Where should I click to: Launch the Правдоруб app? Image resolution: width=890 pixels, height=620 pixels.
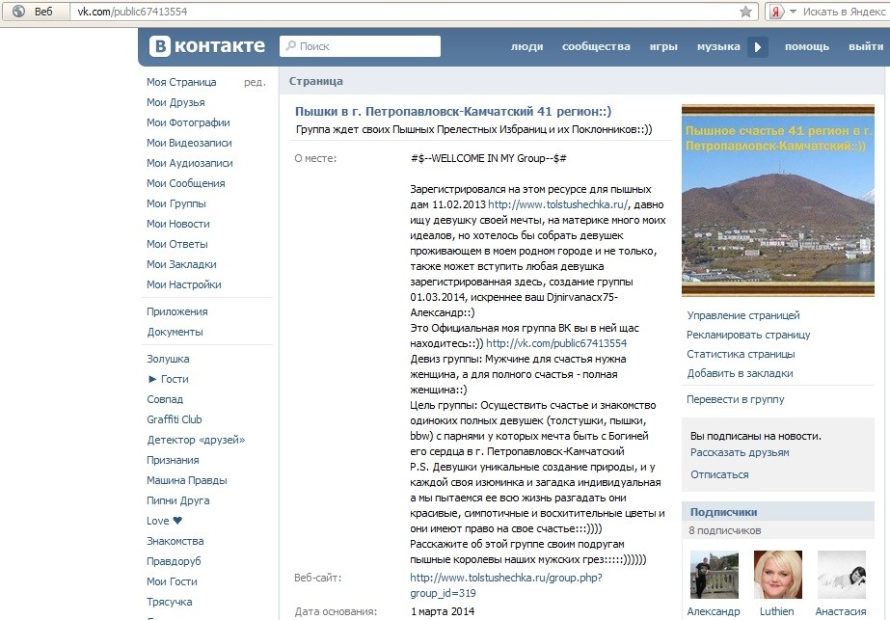pos(174,561)
